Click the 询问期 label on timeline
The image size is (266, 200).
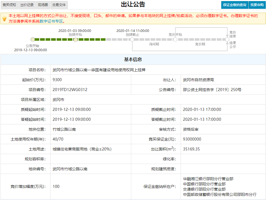(x=154, y=44)
